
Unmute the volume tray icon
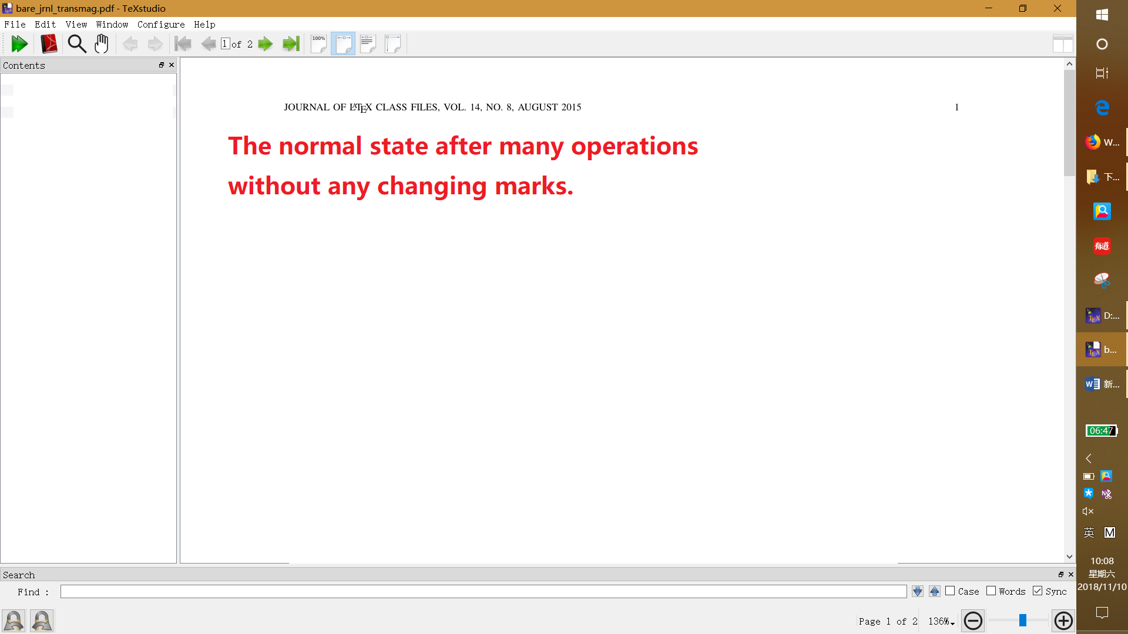1088,511
